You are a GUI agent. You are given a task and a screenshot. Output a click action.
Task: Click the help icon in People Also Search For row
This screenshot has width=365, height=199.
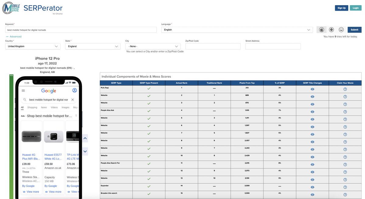pyautogui.click(x=345, y=165)
